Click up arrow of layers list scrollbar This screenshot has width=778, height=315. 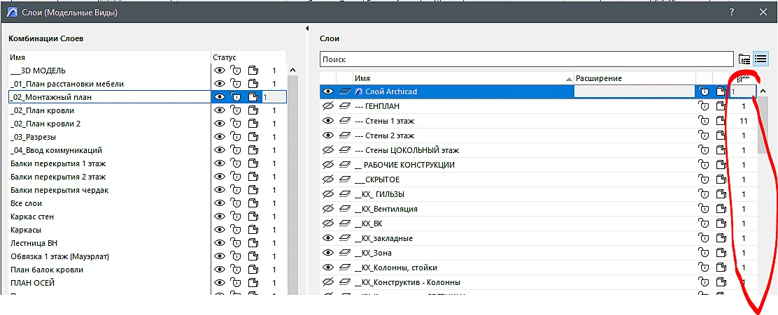763,91
